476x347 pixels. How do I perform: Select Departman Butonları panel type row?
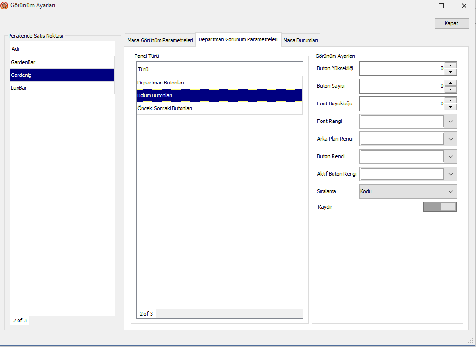pyautogui.click(x=219, y=83)
